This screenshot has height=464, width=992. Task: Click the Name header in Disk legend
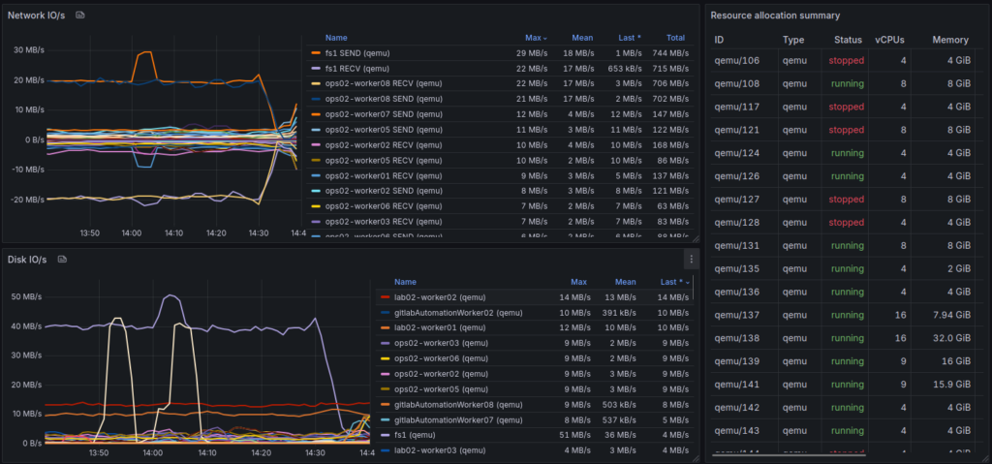tap(405, 282)
